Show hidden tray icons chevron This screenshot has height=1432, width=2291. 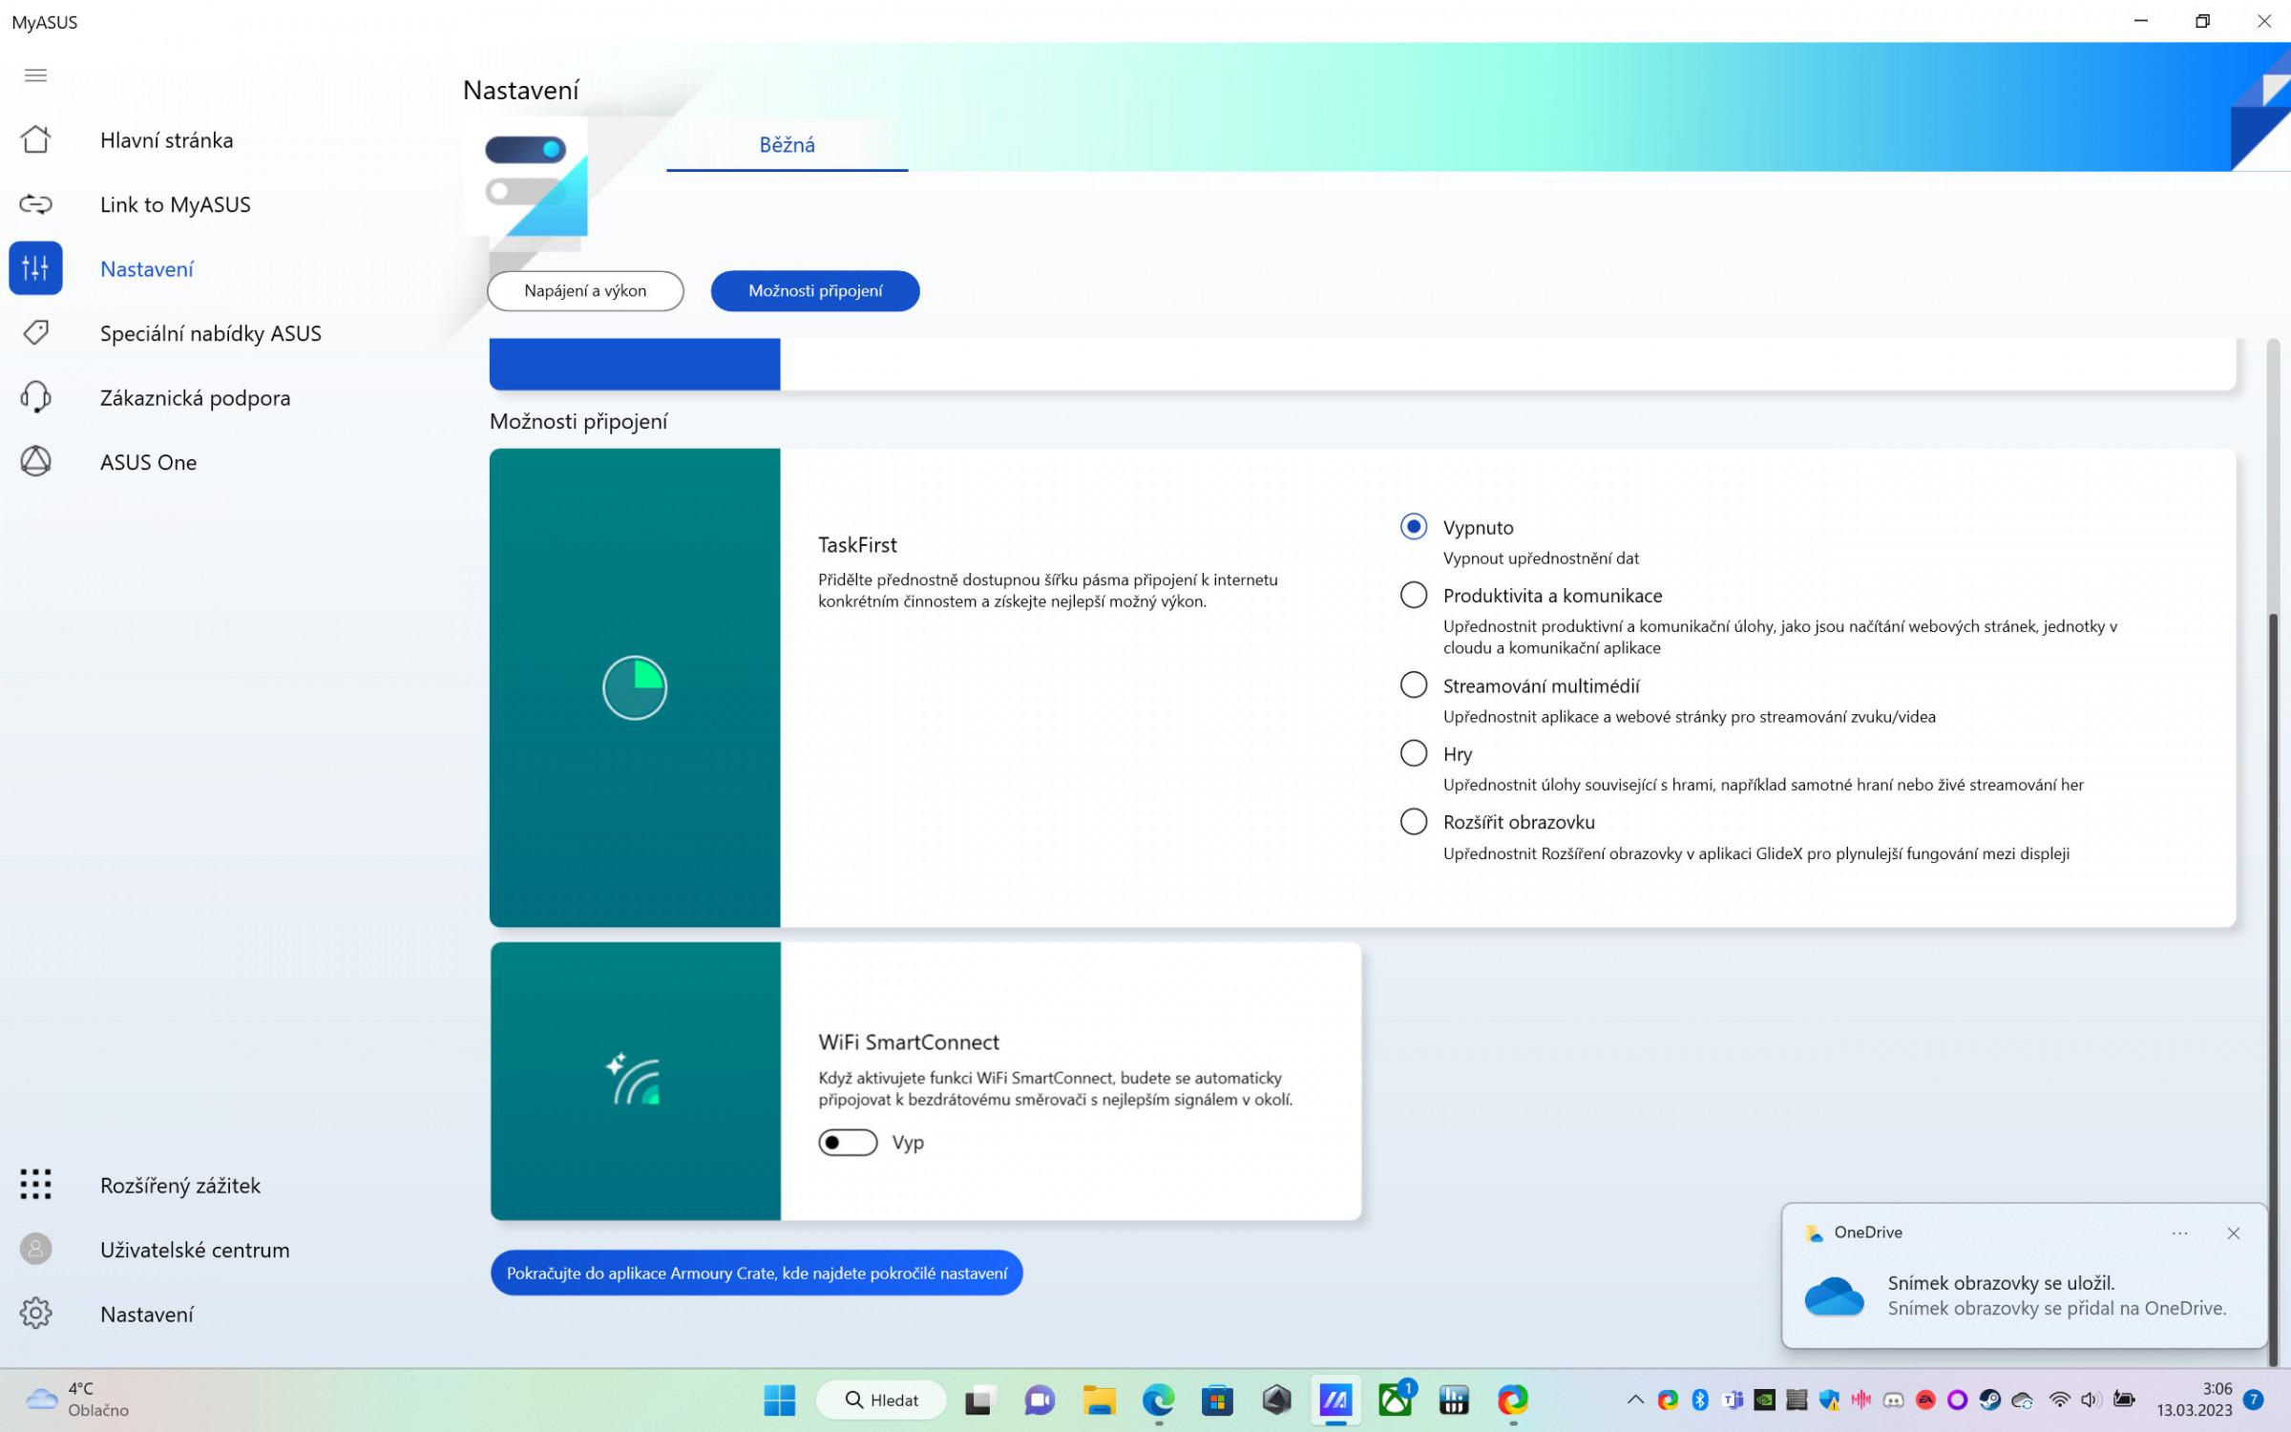(x=1634, y=1400)
